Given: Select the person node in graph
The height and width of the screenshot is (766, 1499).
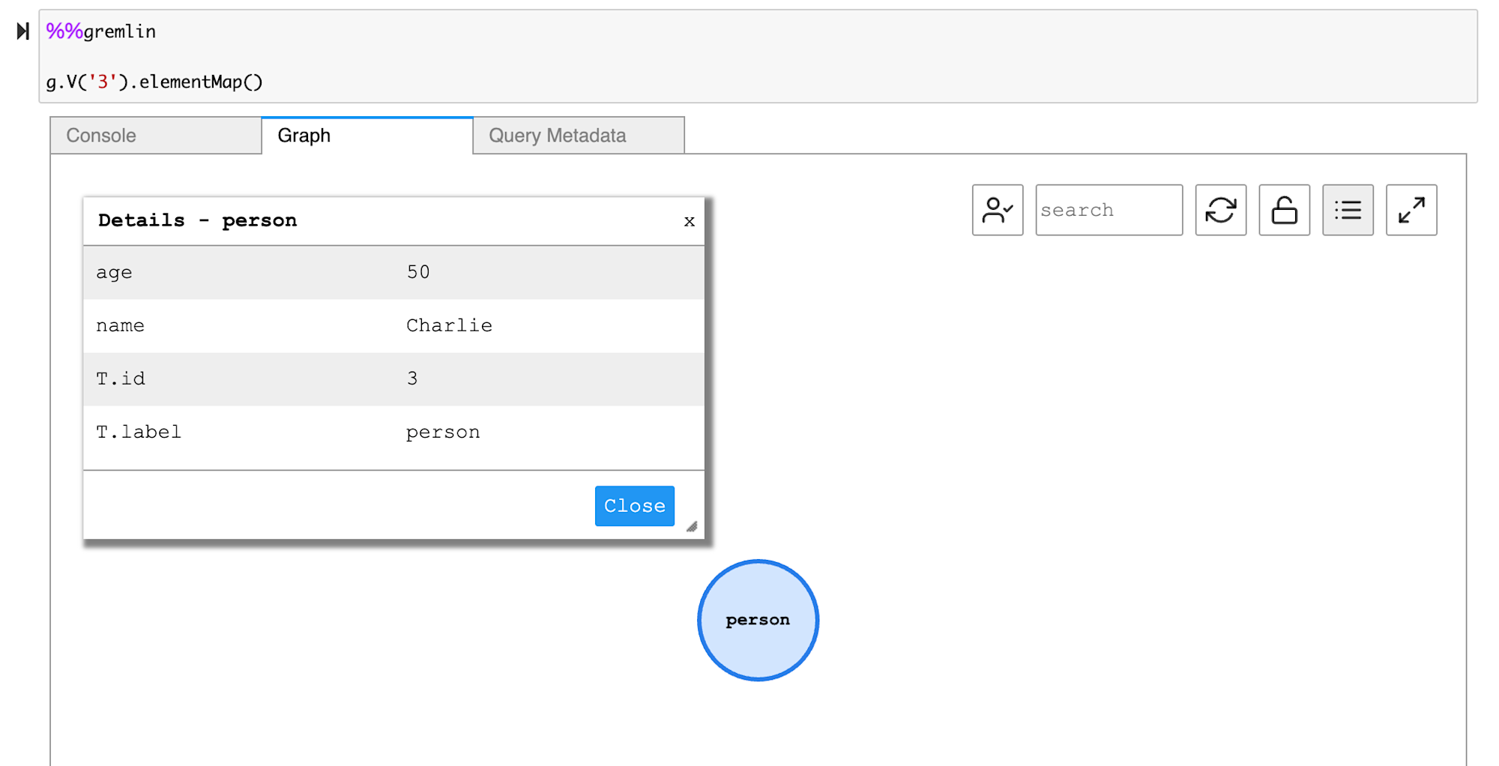Looking at the screenshot, I should [758, 620].
